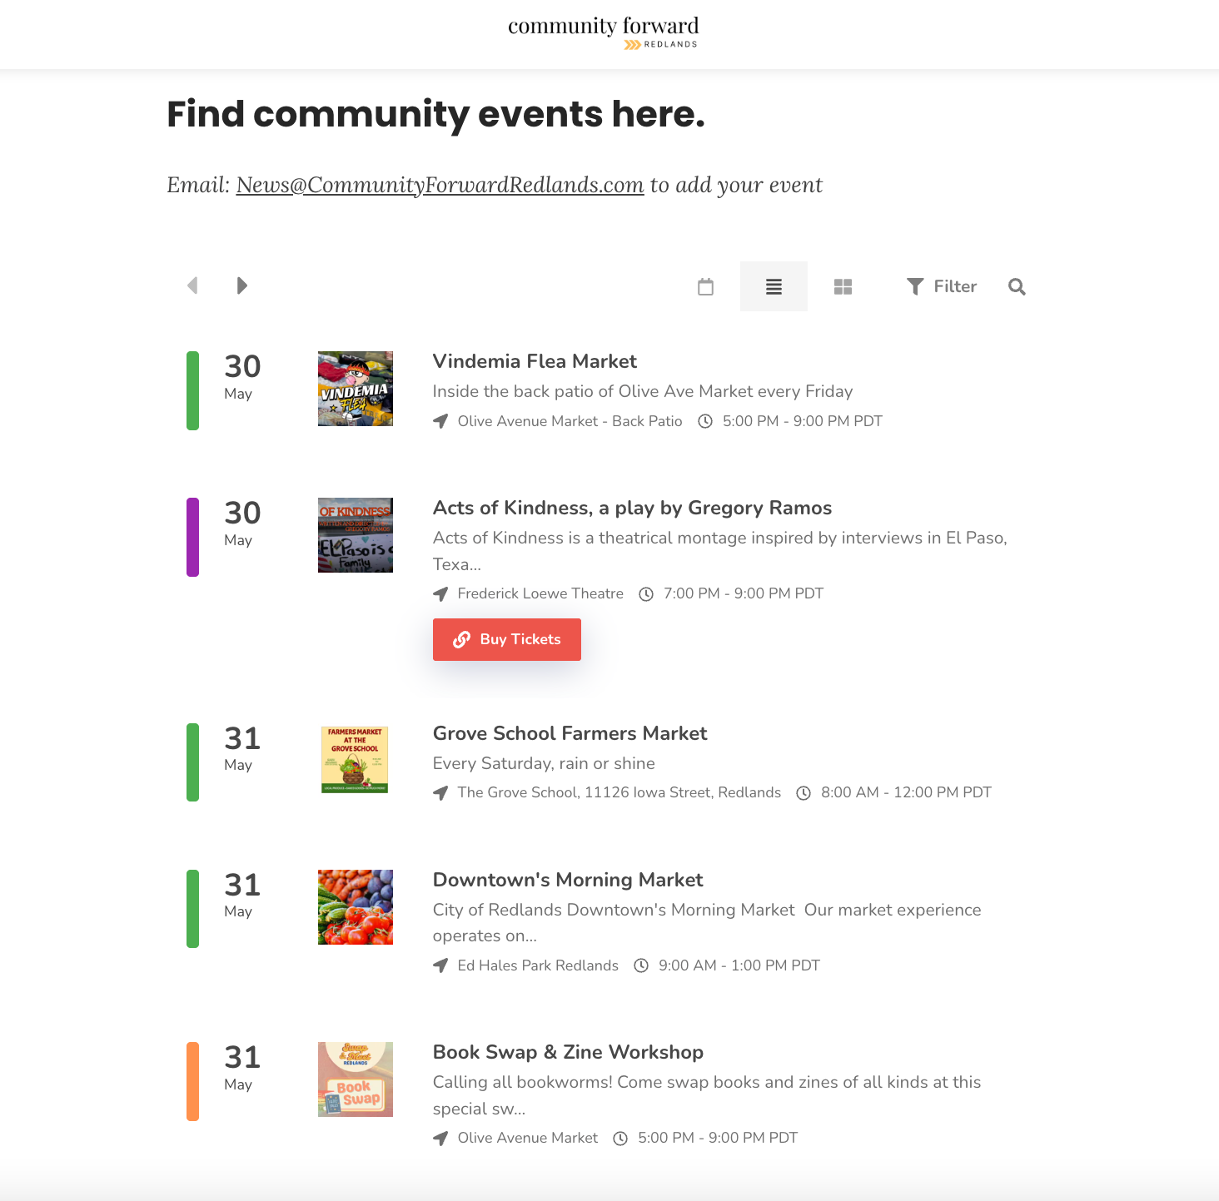Click location icon beside The Grove School address
The height and width of the screenshot is (1201, 1219).
pyautogui.click(x=440, y=793)
